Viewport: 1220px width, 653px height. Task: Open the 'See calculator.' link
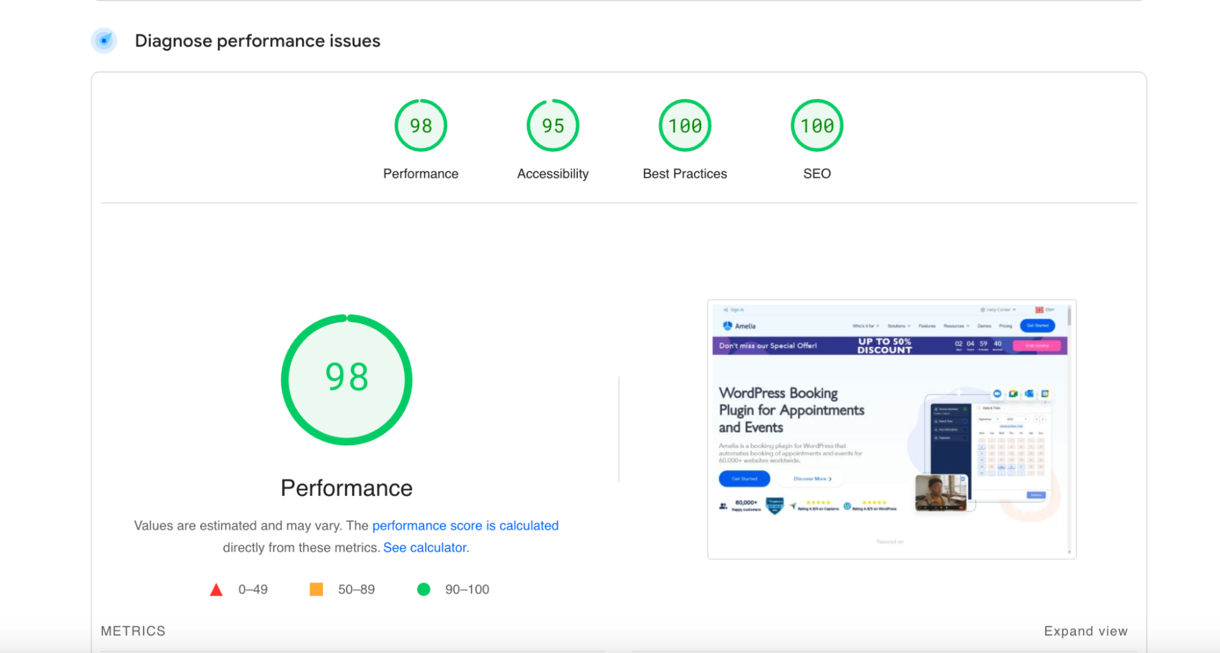point(426,548)
